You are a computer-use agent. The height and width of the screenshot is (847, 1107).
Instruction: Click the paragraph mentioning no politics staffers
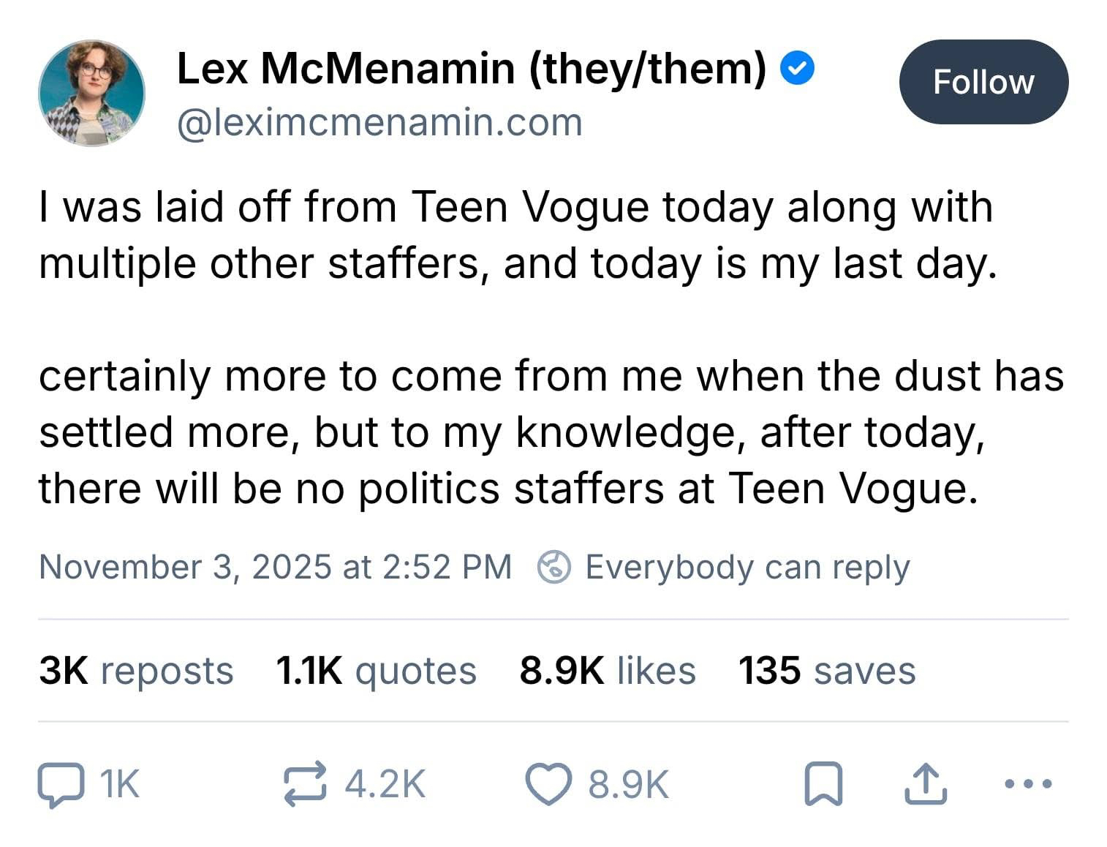tap(550, 432)
